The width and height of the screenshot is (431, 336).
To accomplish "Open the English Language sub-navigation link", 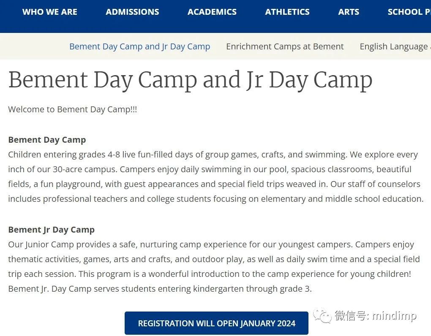I will (395, 46).
